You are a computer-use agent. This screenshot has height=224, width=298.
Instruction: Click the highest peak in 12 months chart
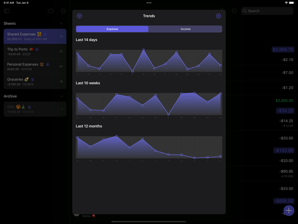[x=117, y=136]
